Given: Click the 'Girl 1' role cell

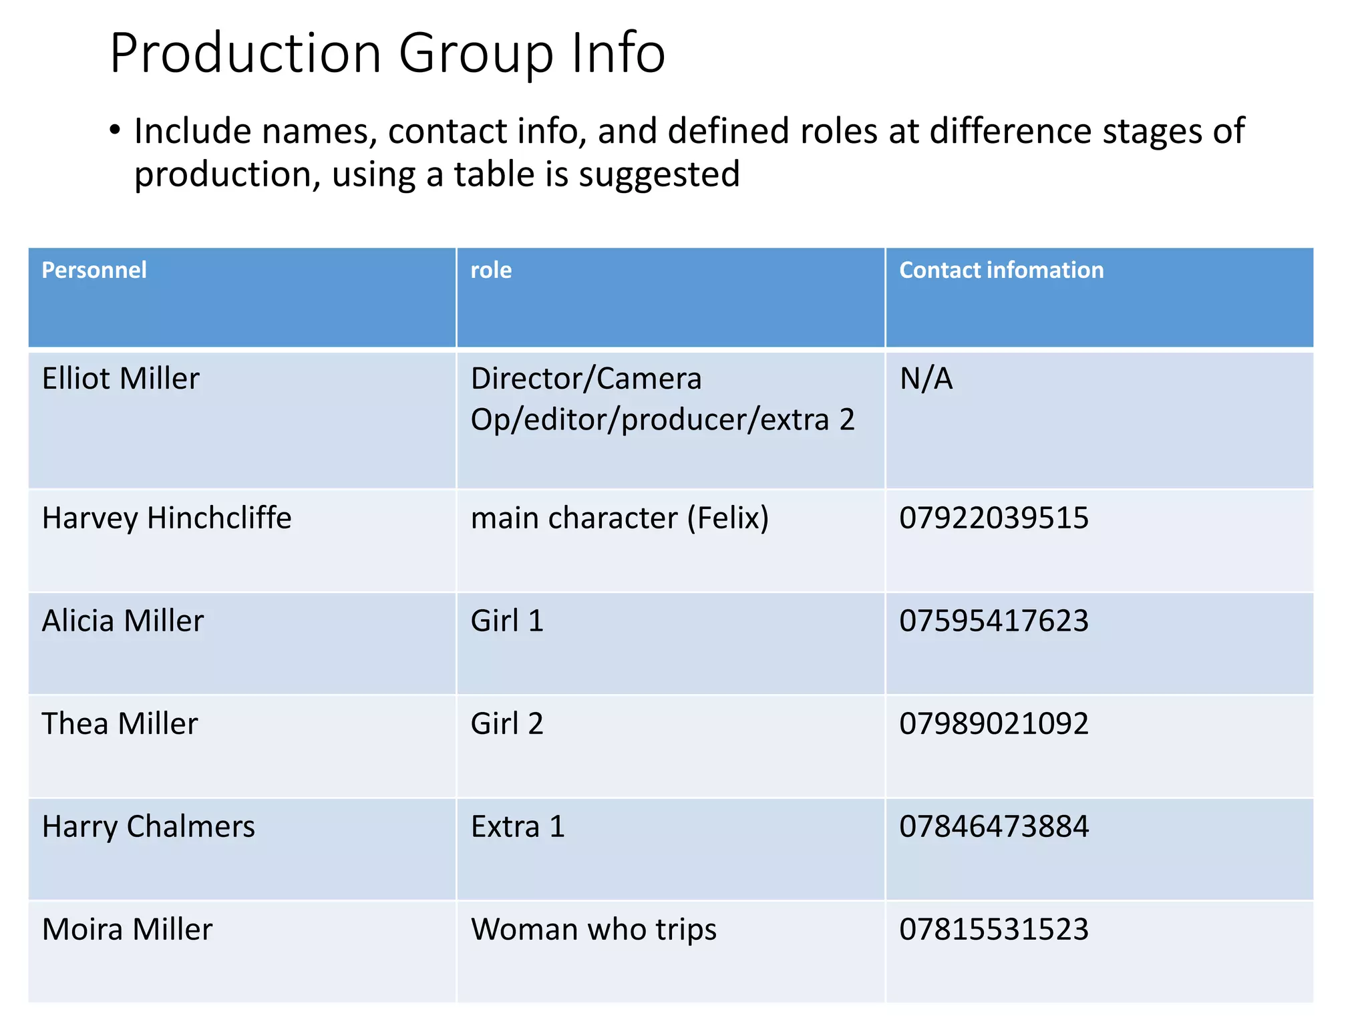Looking at the screenshot, I should tap(671, 643).
